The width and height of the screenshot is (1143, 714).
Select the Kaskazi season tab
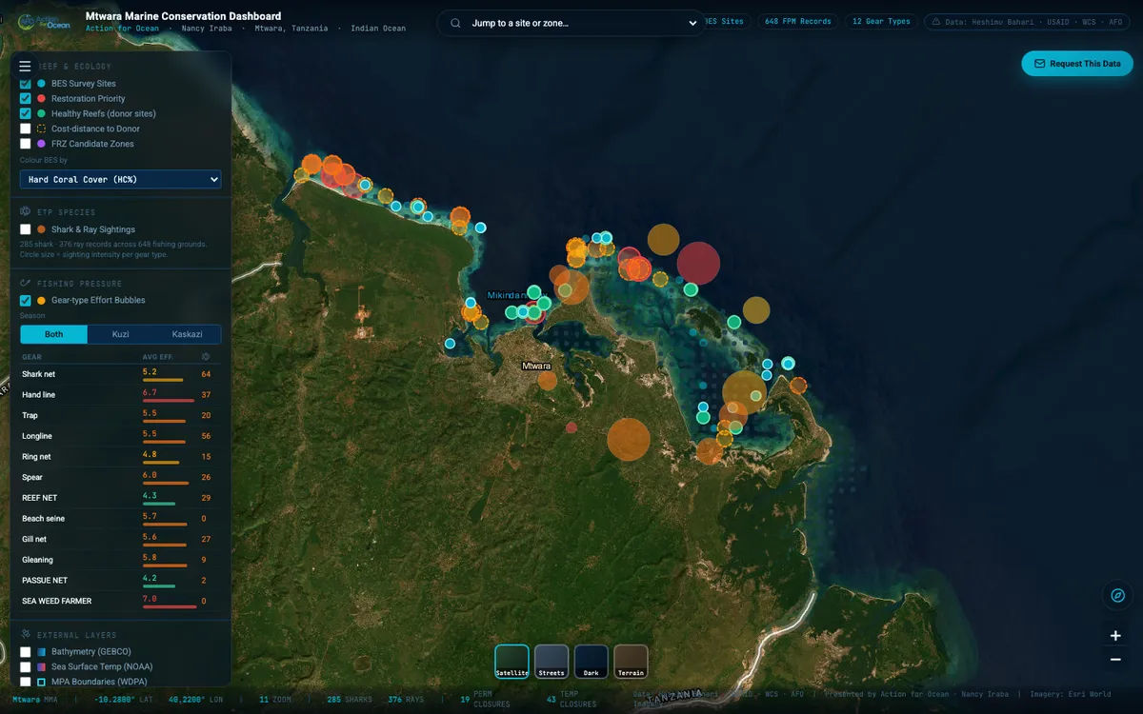click(187, 334)
